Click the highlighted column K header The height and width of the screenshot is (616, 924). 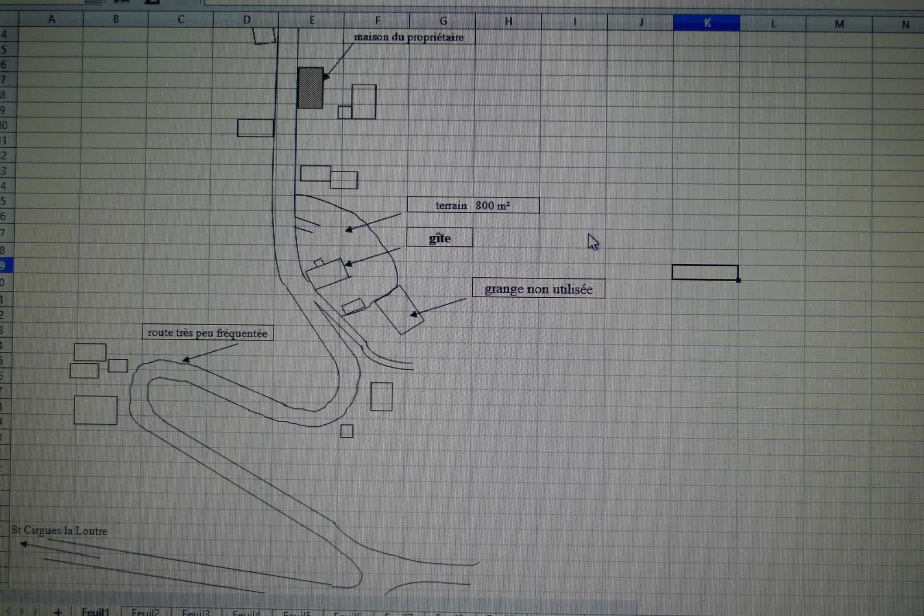(x=707, y=23)
